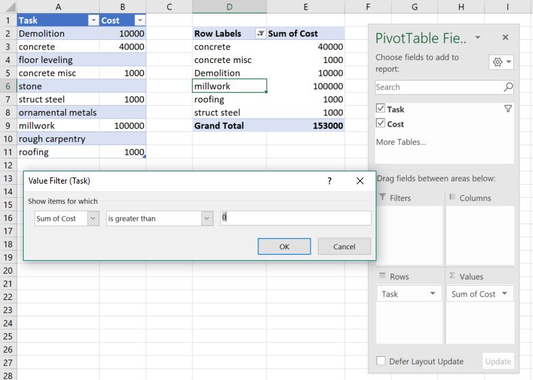The width and height of the screenshot is (533, 380).
Task: Click the Update button
Action: pyautogui.click(x=498, y=361)
